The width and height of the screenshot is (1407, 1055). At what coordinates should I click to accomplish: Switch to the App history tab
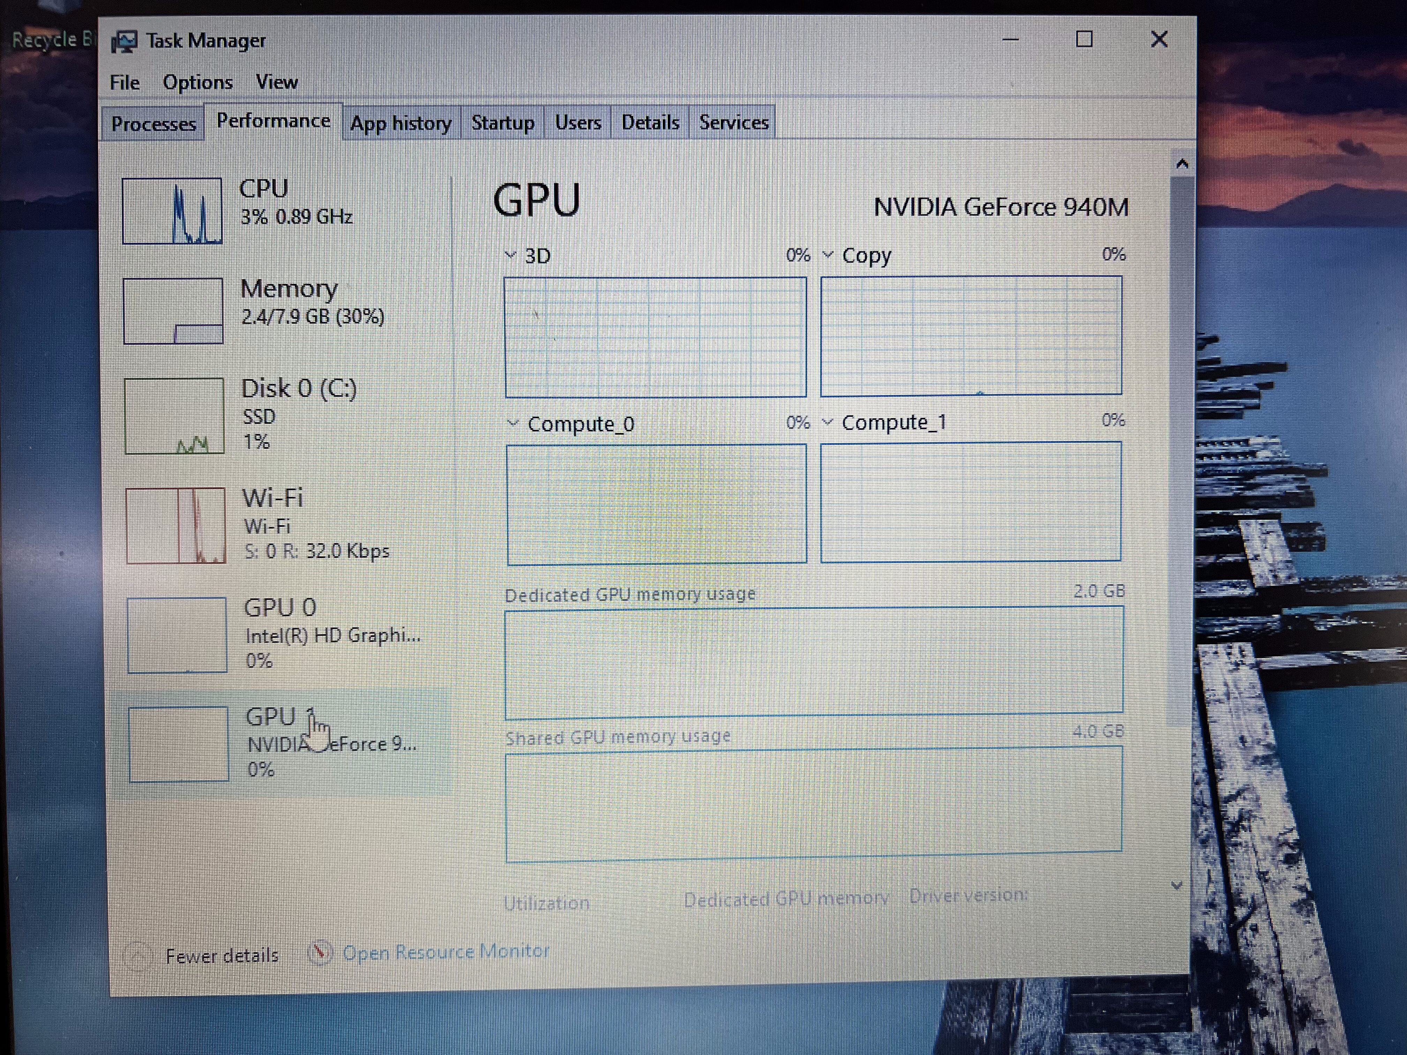tap(401, 123)
